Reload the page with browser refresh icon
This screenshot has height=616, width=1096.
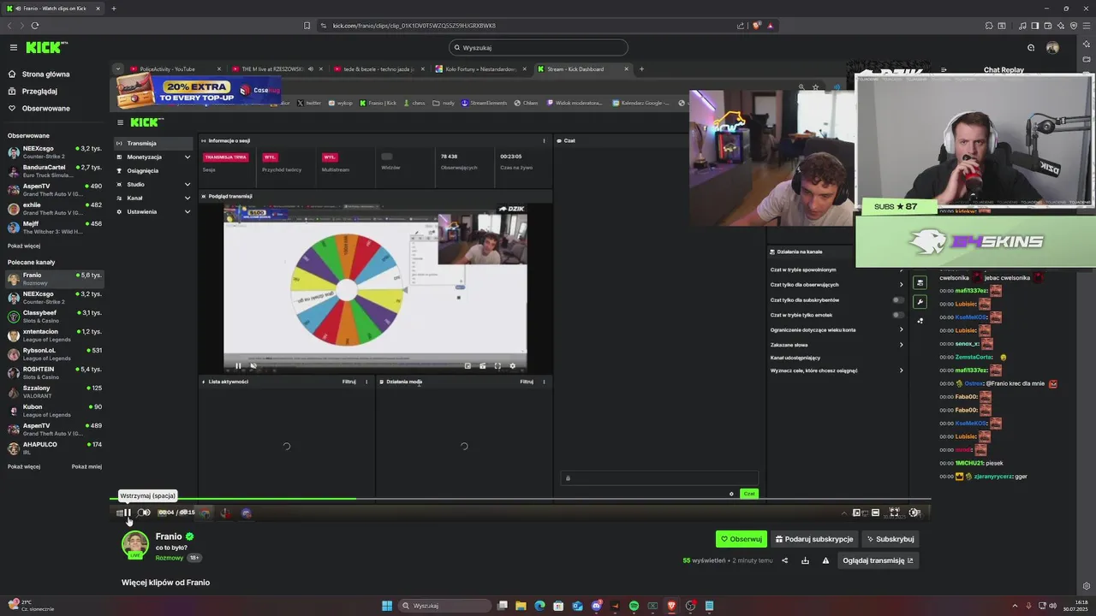point(34,26)
